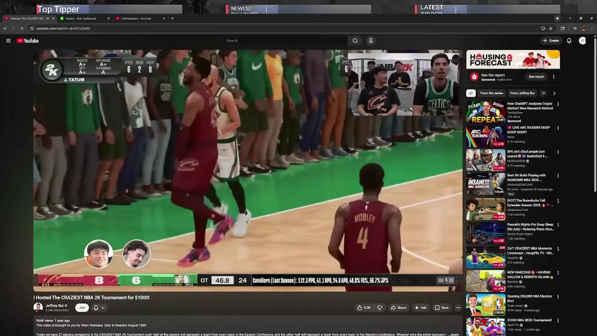Viewport: 597px width, 336px height.
Task: Open the 24/7 CRAZIEST NBA Moments livestream thumbnail
Action: coord(486,257)
